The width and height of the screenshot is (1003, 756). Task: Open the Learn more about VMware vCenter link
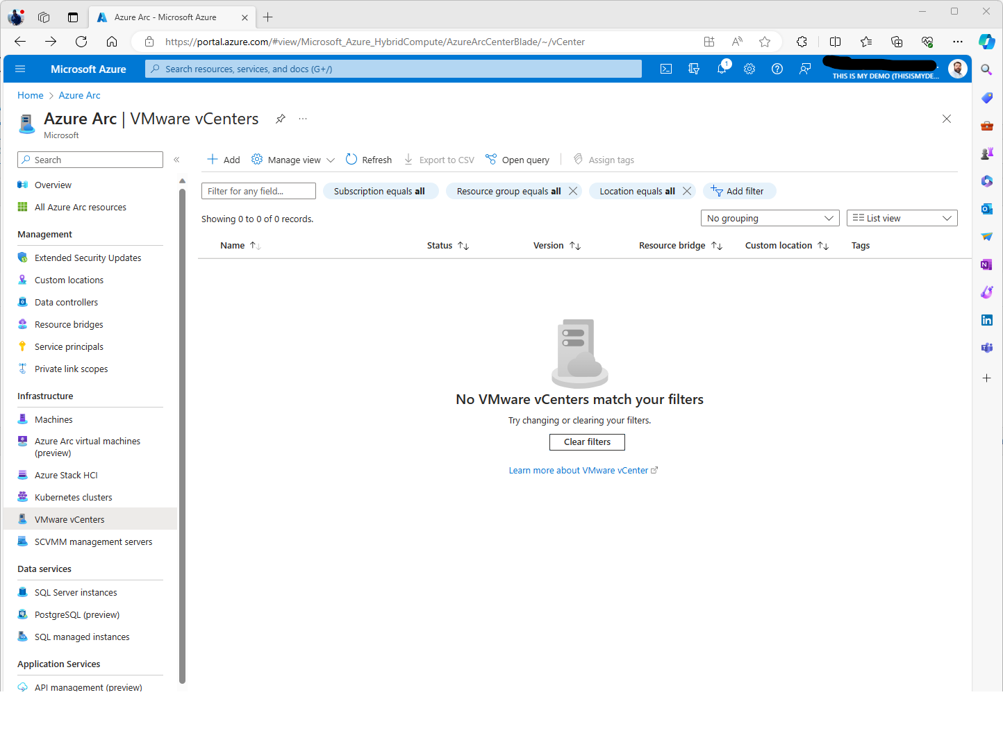[x=579, y=470]
